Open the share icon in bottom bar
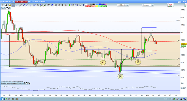The image size is (187, 101). pos(2,99)
